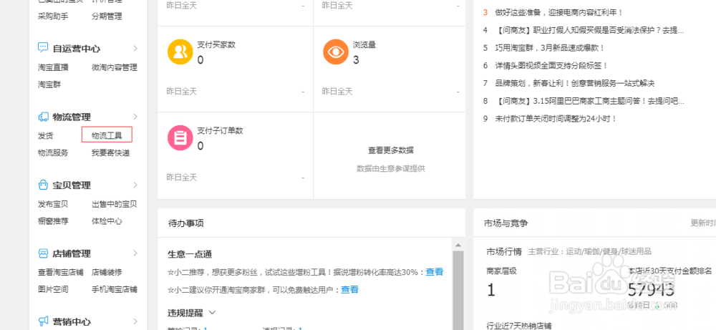Viewport: 716px width, 330px height.
Task: Click the 行业近7天热销店铺 text
Action: 519,326
